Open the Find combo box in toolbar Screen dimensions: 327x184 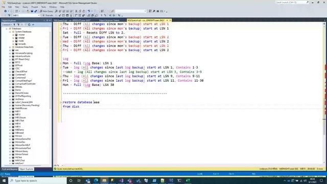click(x=131, y=11)
